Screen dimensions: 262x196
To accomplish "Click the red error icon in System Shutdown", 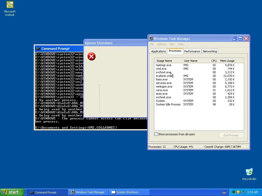I will [92, 56].
